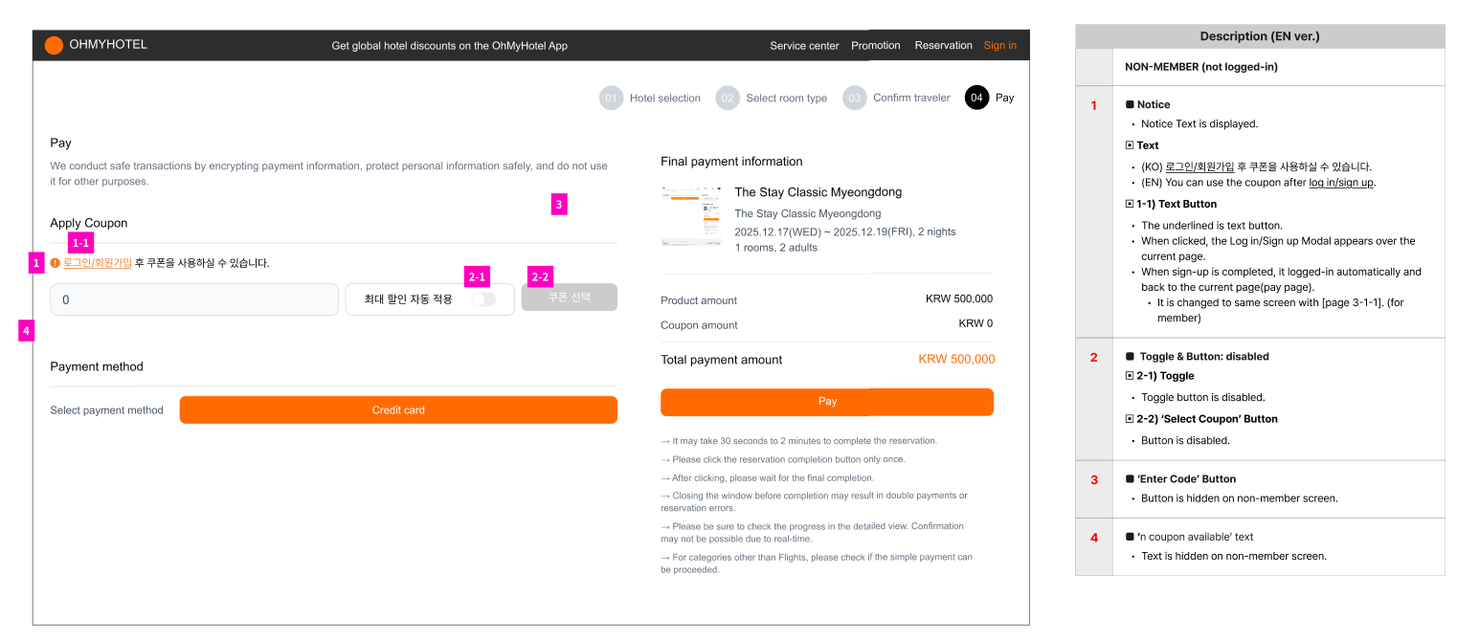1457x640 pixels.
Task: Go to the Reservation menu item
Action: [x=943, y=46]
